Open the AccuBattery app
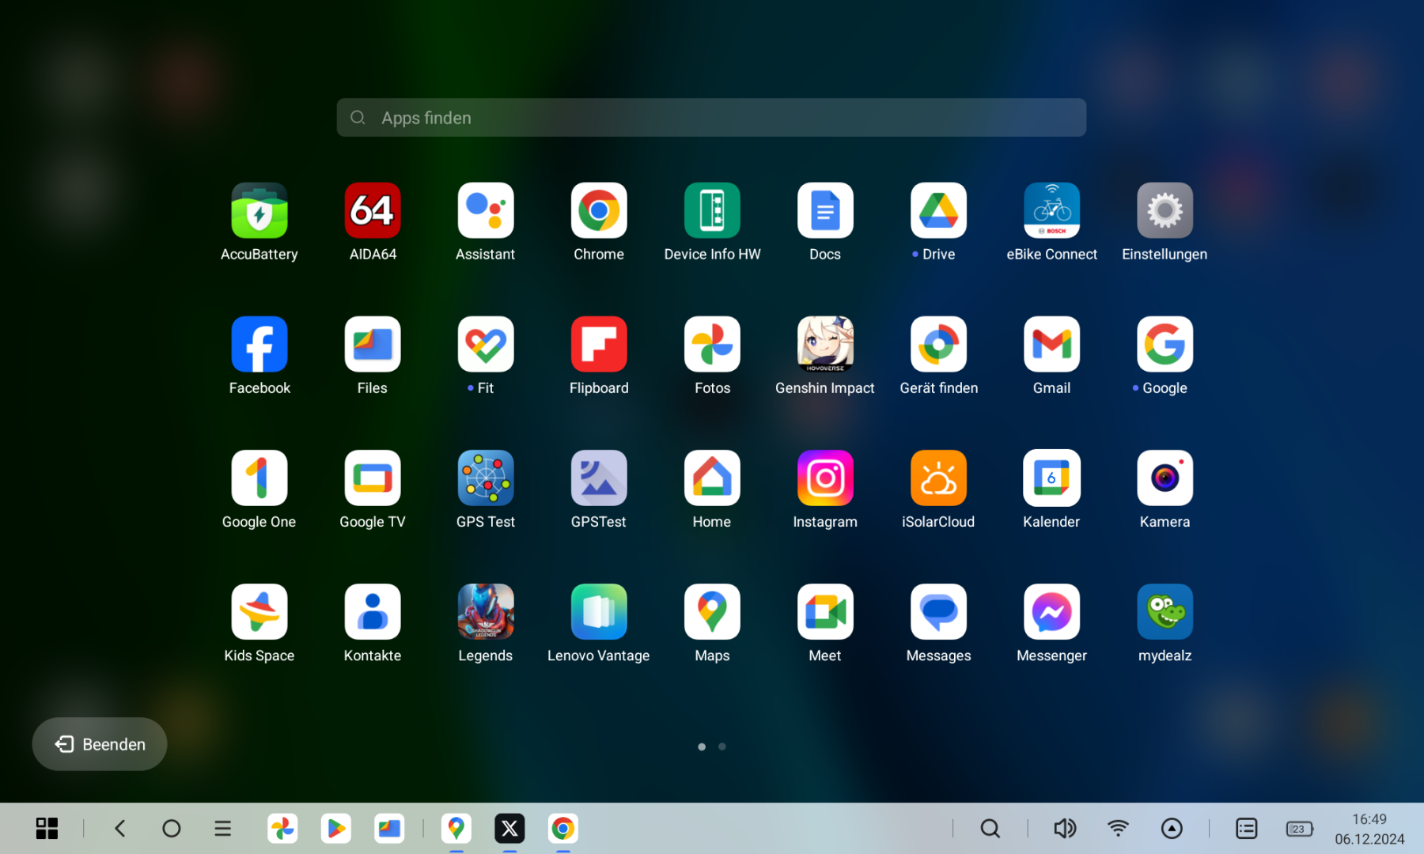 tap(259, 210)
